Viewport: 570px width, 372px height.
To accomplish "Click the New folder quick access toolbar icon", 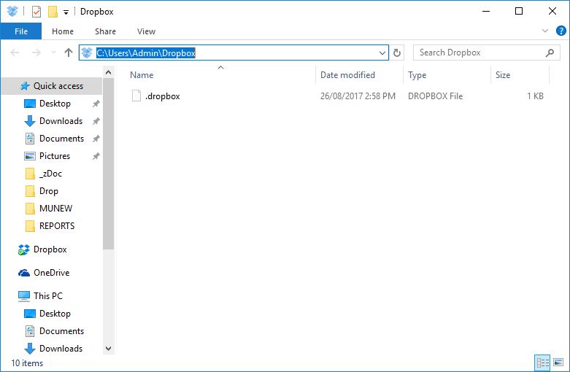I will point(53,12).
